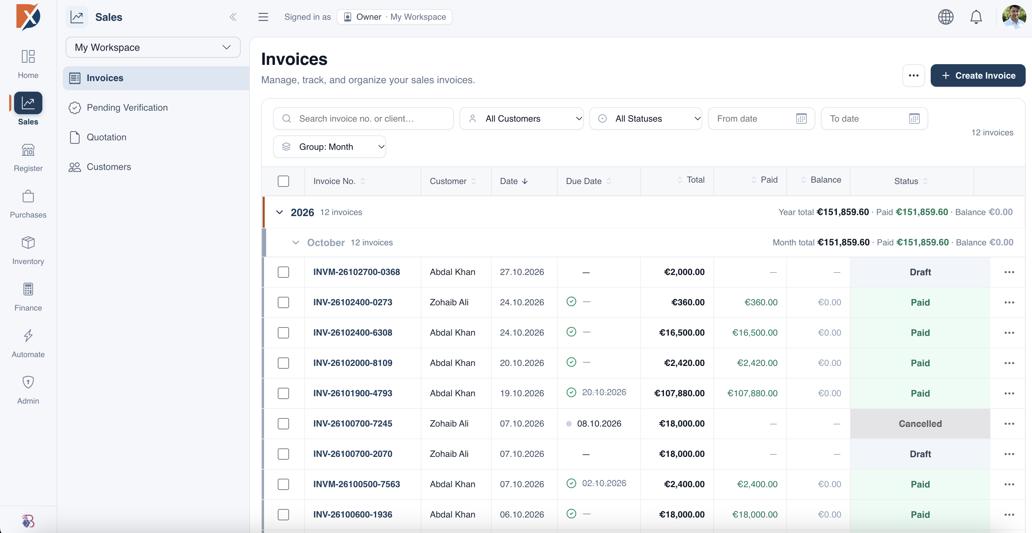Open the My Workspace dropdown

153,47
